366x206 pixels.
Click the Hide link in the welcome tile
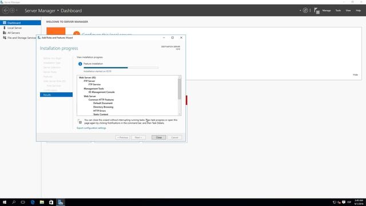point(355,75)
